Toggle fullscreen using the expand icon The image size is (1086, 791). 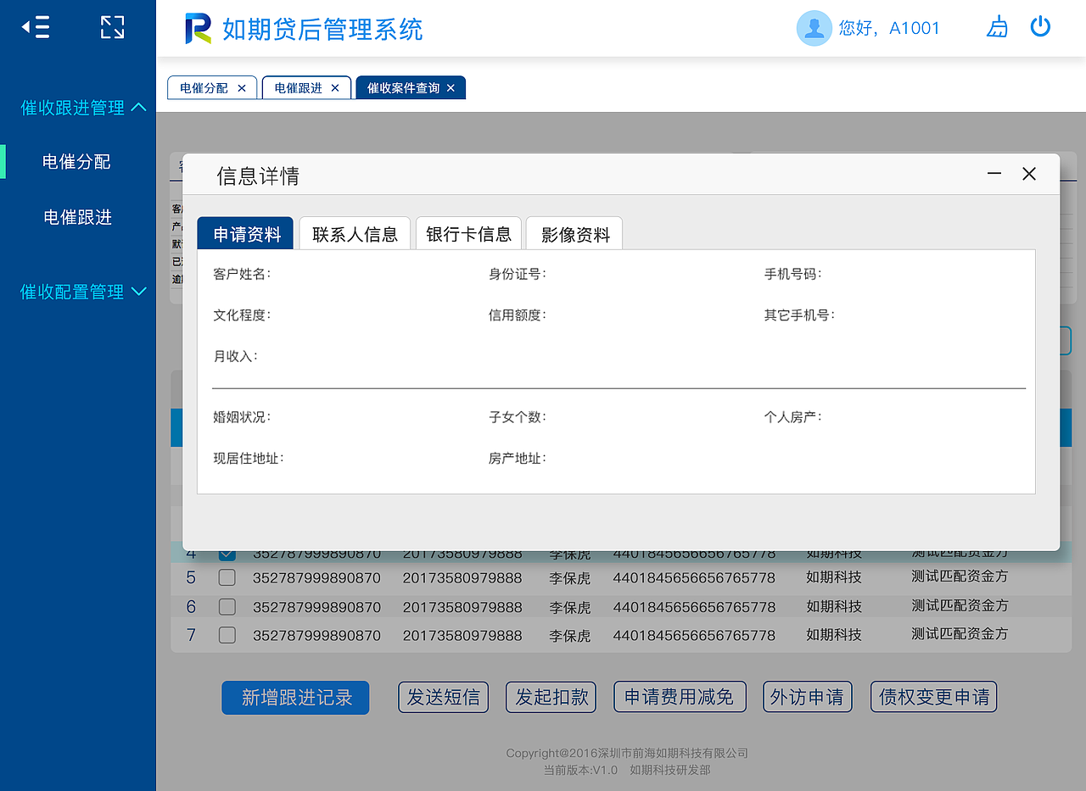pyautogui.click(x=112, y=27)
